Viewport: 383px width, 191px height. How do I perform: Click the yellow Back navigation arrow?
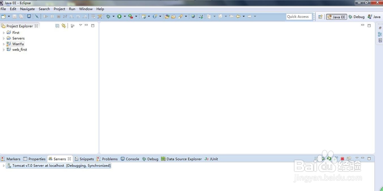[x=238, y=16]
